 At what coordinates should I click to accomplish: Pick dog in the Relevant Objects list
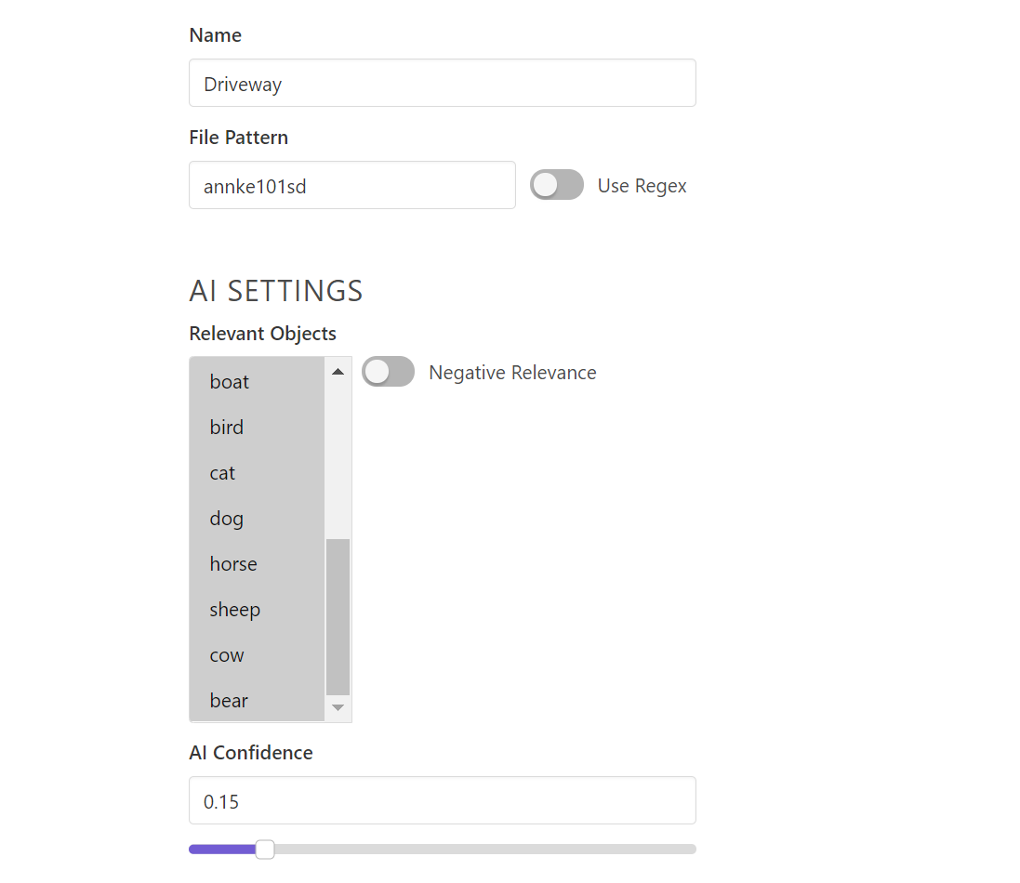point(257,519)
